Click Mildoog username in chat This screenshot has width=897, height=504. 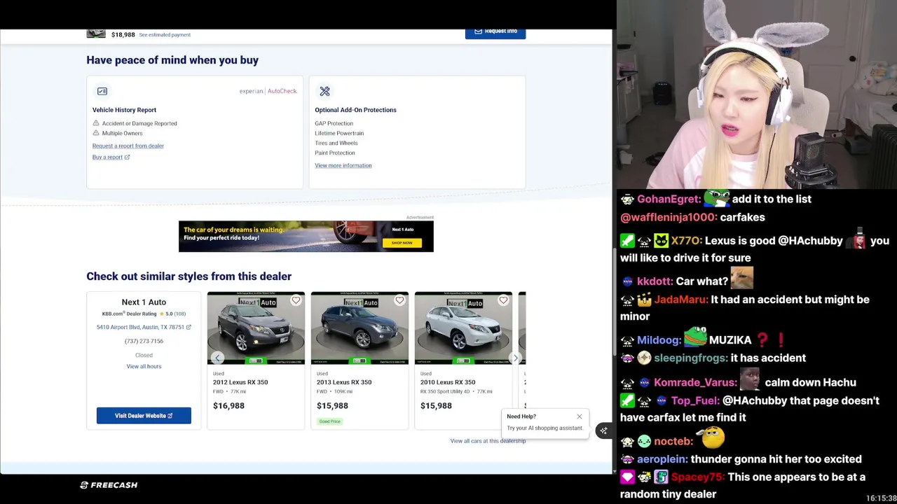coord(659,340)
